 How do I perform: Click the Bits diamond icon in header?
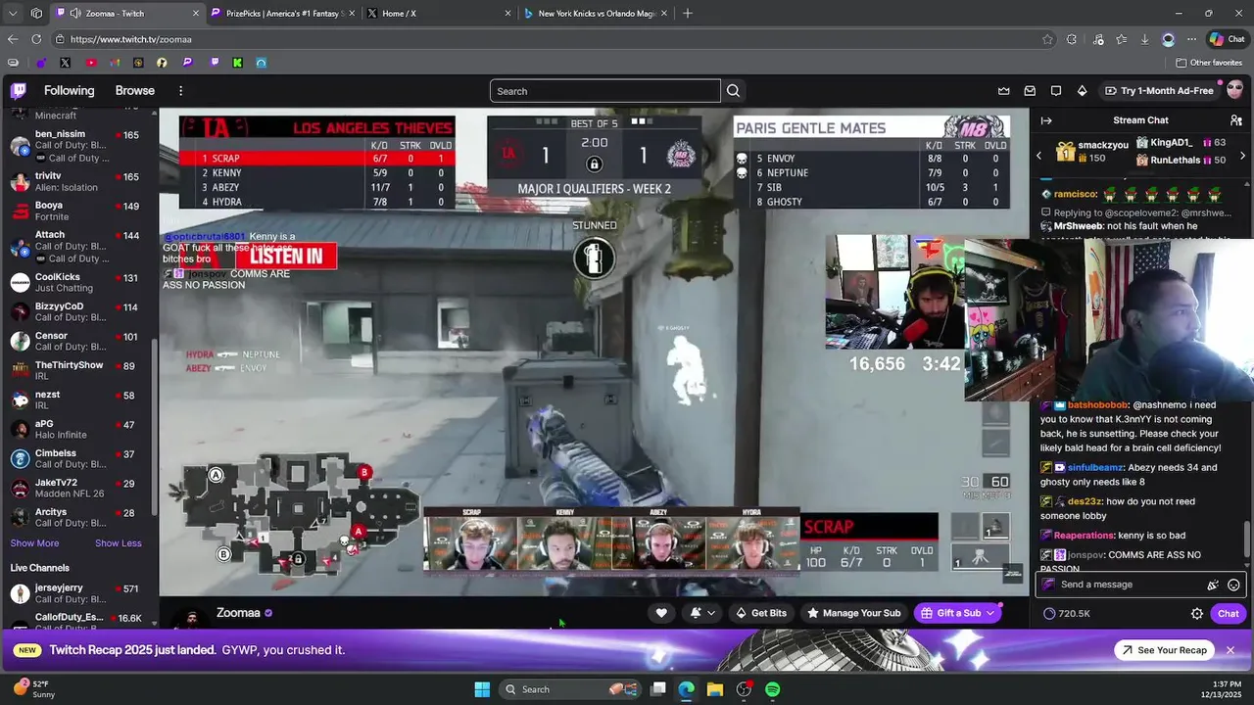point(1082,91)
